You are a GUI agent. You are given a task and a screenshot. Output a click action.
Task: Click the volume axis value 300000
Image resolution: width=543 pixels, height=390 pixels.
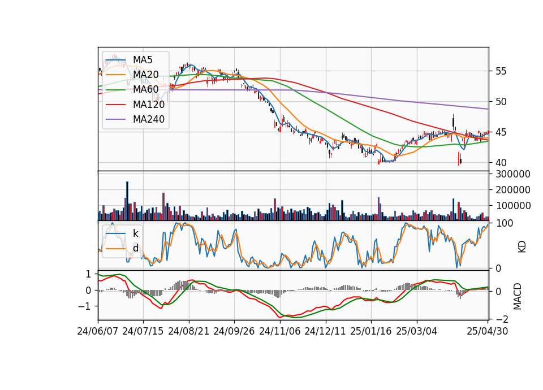pos(513,174)
